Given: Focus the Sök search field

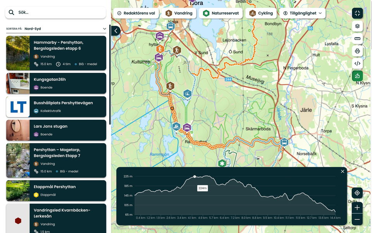Looking at the screenshot, I should pyautogui.click(x=55, y=12).
